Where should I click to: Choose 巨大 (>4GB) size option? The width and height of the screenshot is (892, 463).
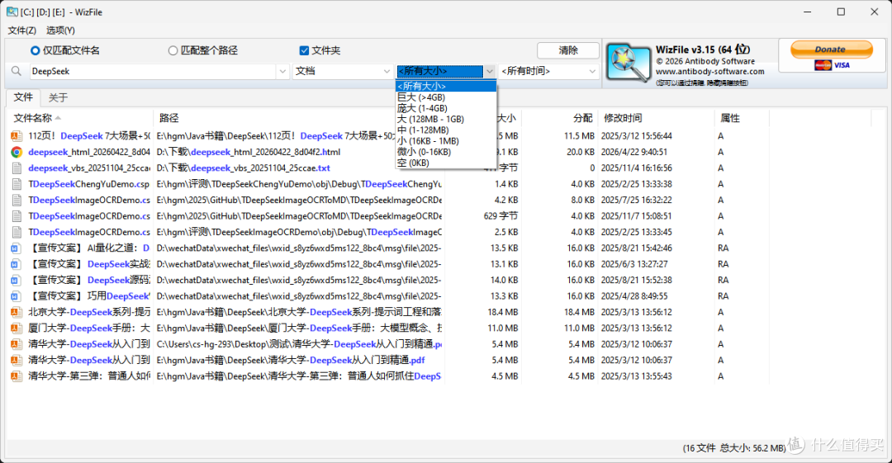click(x=446, y=97)
